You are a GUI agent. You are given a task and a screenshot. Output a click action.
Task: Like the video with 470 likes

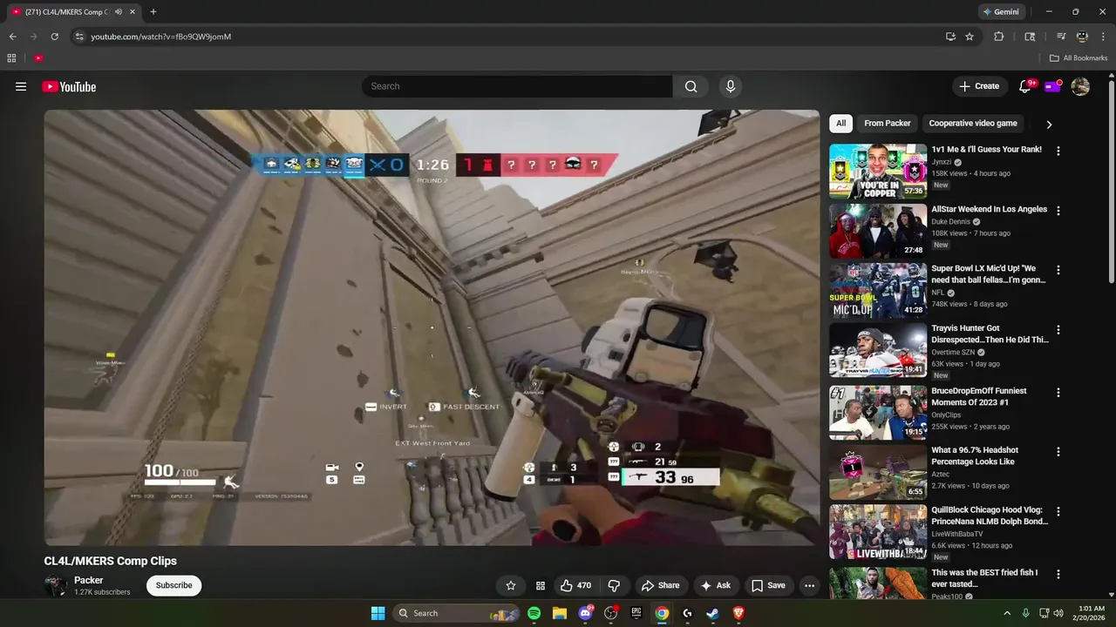[x=575, y=585]
